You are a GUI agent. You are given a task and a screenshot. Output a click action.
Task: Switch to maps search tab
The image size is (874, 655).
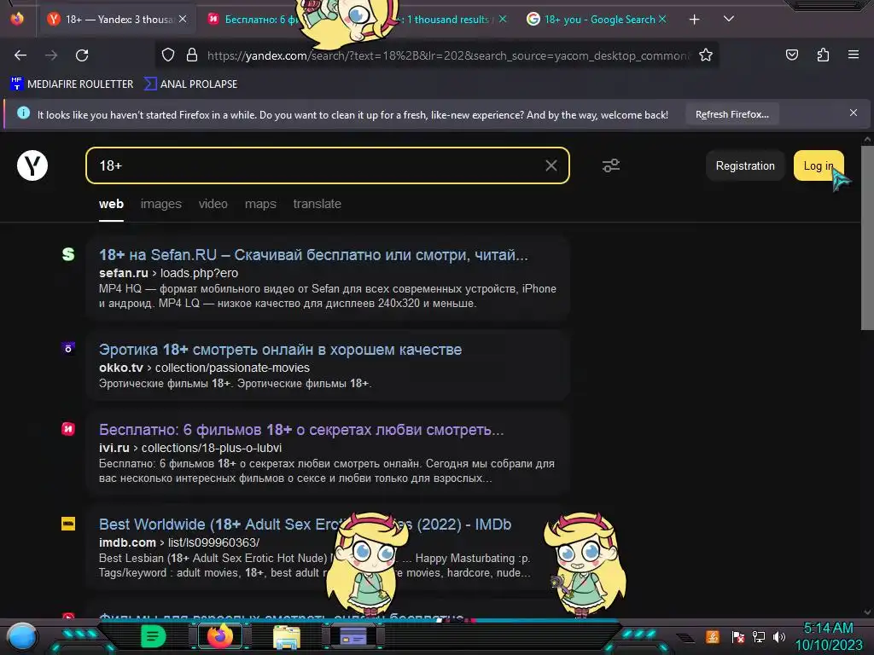[260, 204]
